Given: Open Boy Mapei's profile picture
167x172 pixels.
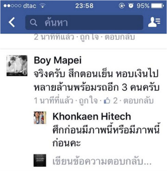Looking at the screenshot, I should click(17, 65).
